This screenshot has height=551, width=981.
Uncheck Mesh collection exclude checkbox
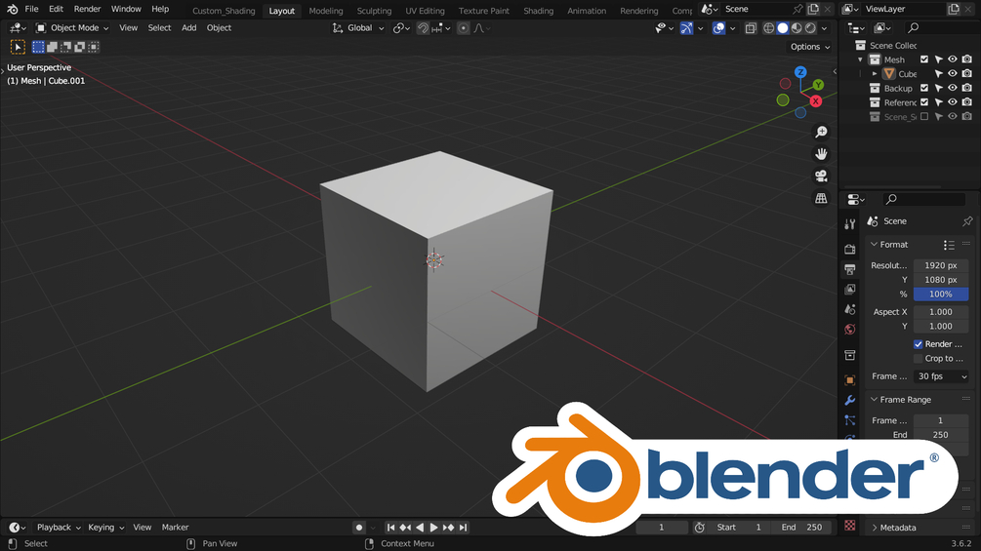924,59
